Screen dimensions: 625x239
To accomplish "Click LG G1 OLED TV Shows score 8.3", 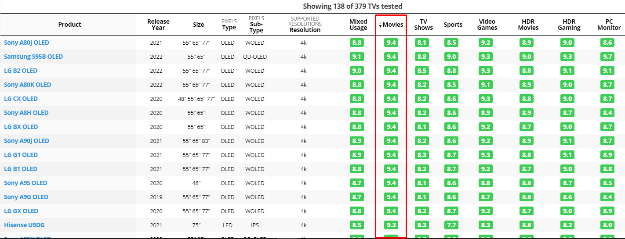I will coord(422,155).
